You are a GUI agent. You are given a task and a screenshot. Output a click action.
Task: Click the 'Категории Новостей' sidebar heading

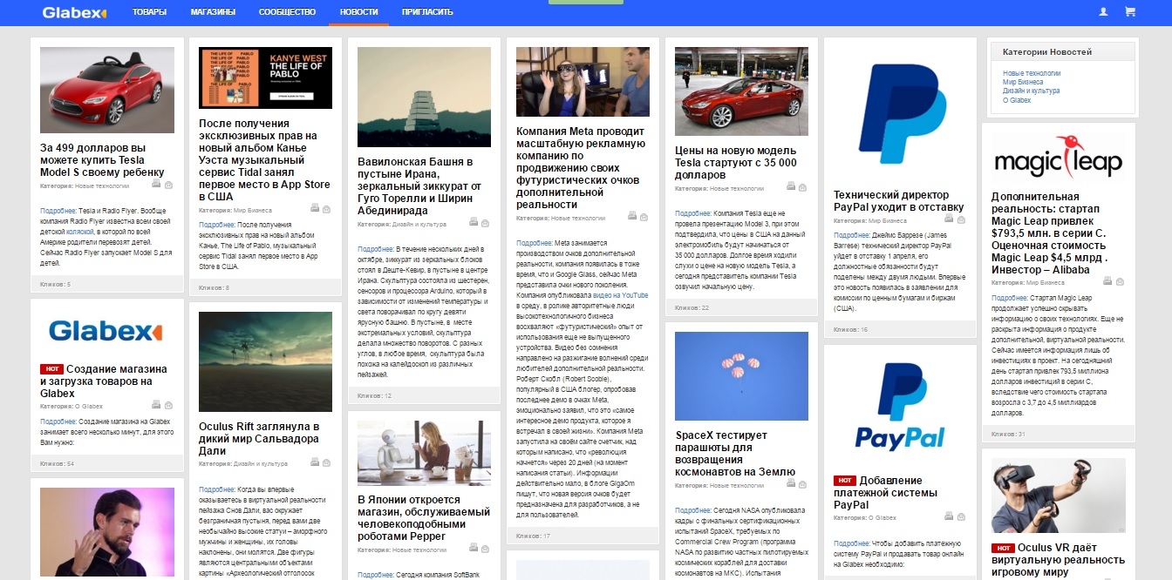(x=1047, y=52)
